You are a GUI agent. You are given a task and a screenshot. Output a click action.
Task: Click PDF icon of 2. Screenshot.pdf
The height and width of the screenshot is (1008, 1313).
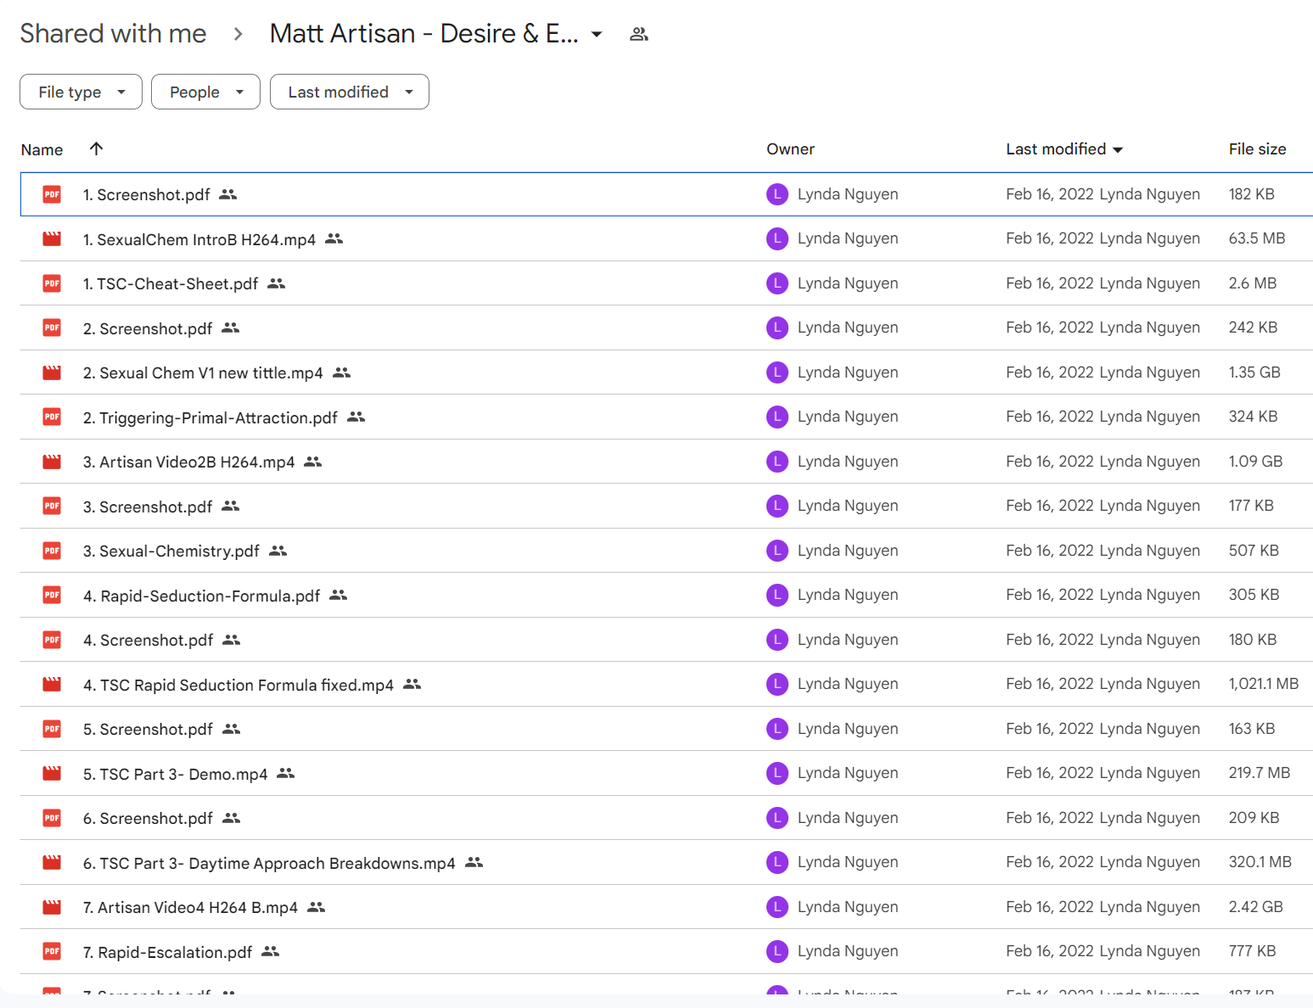52,328
